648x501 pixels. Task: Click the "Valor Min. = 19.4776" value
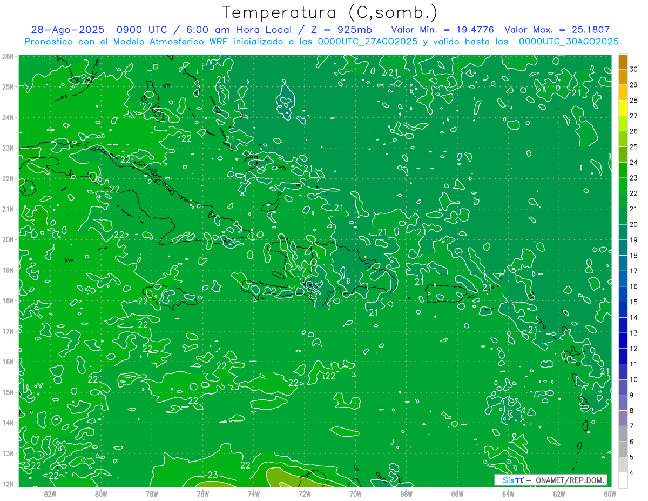(x=443, y=30)
